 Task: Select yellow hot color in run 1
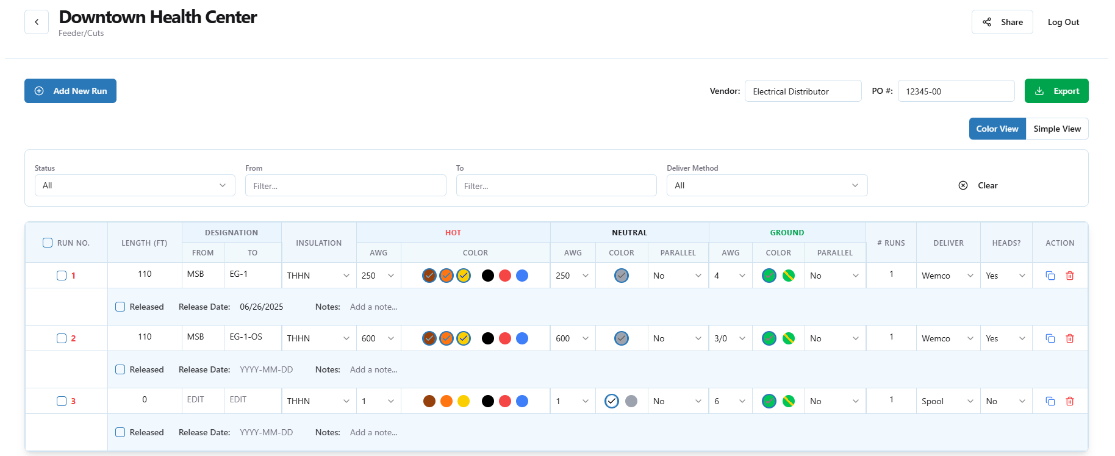point(464,276)
